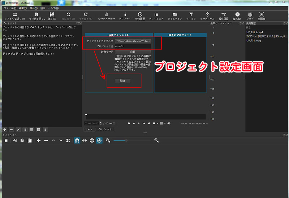Enter full screen with toolbar icon
The height and width of the screenshot is (198, 289).
coord(261,16)
